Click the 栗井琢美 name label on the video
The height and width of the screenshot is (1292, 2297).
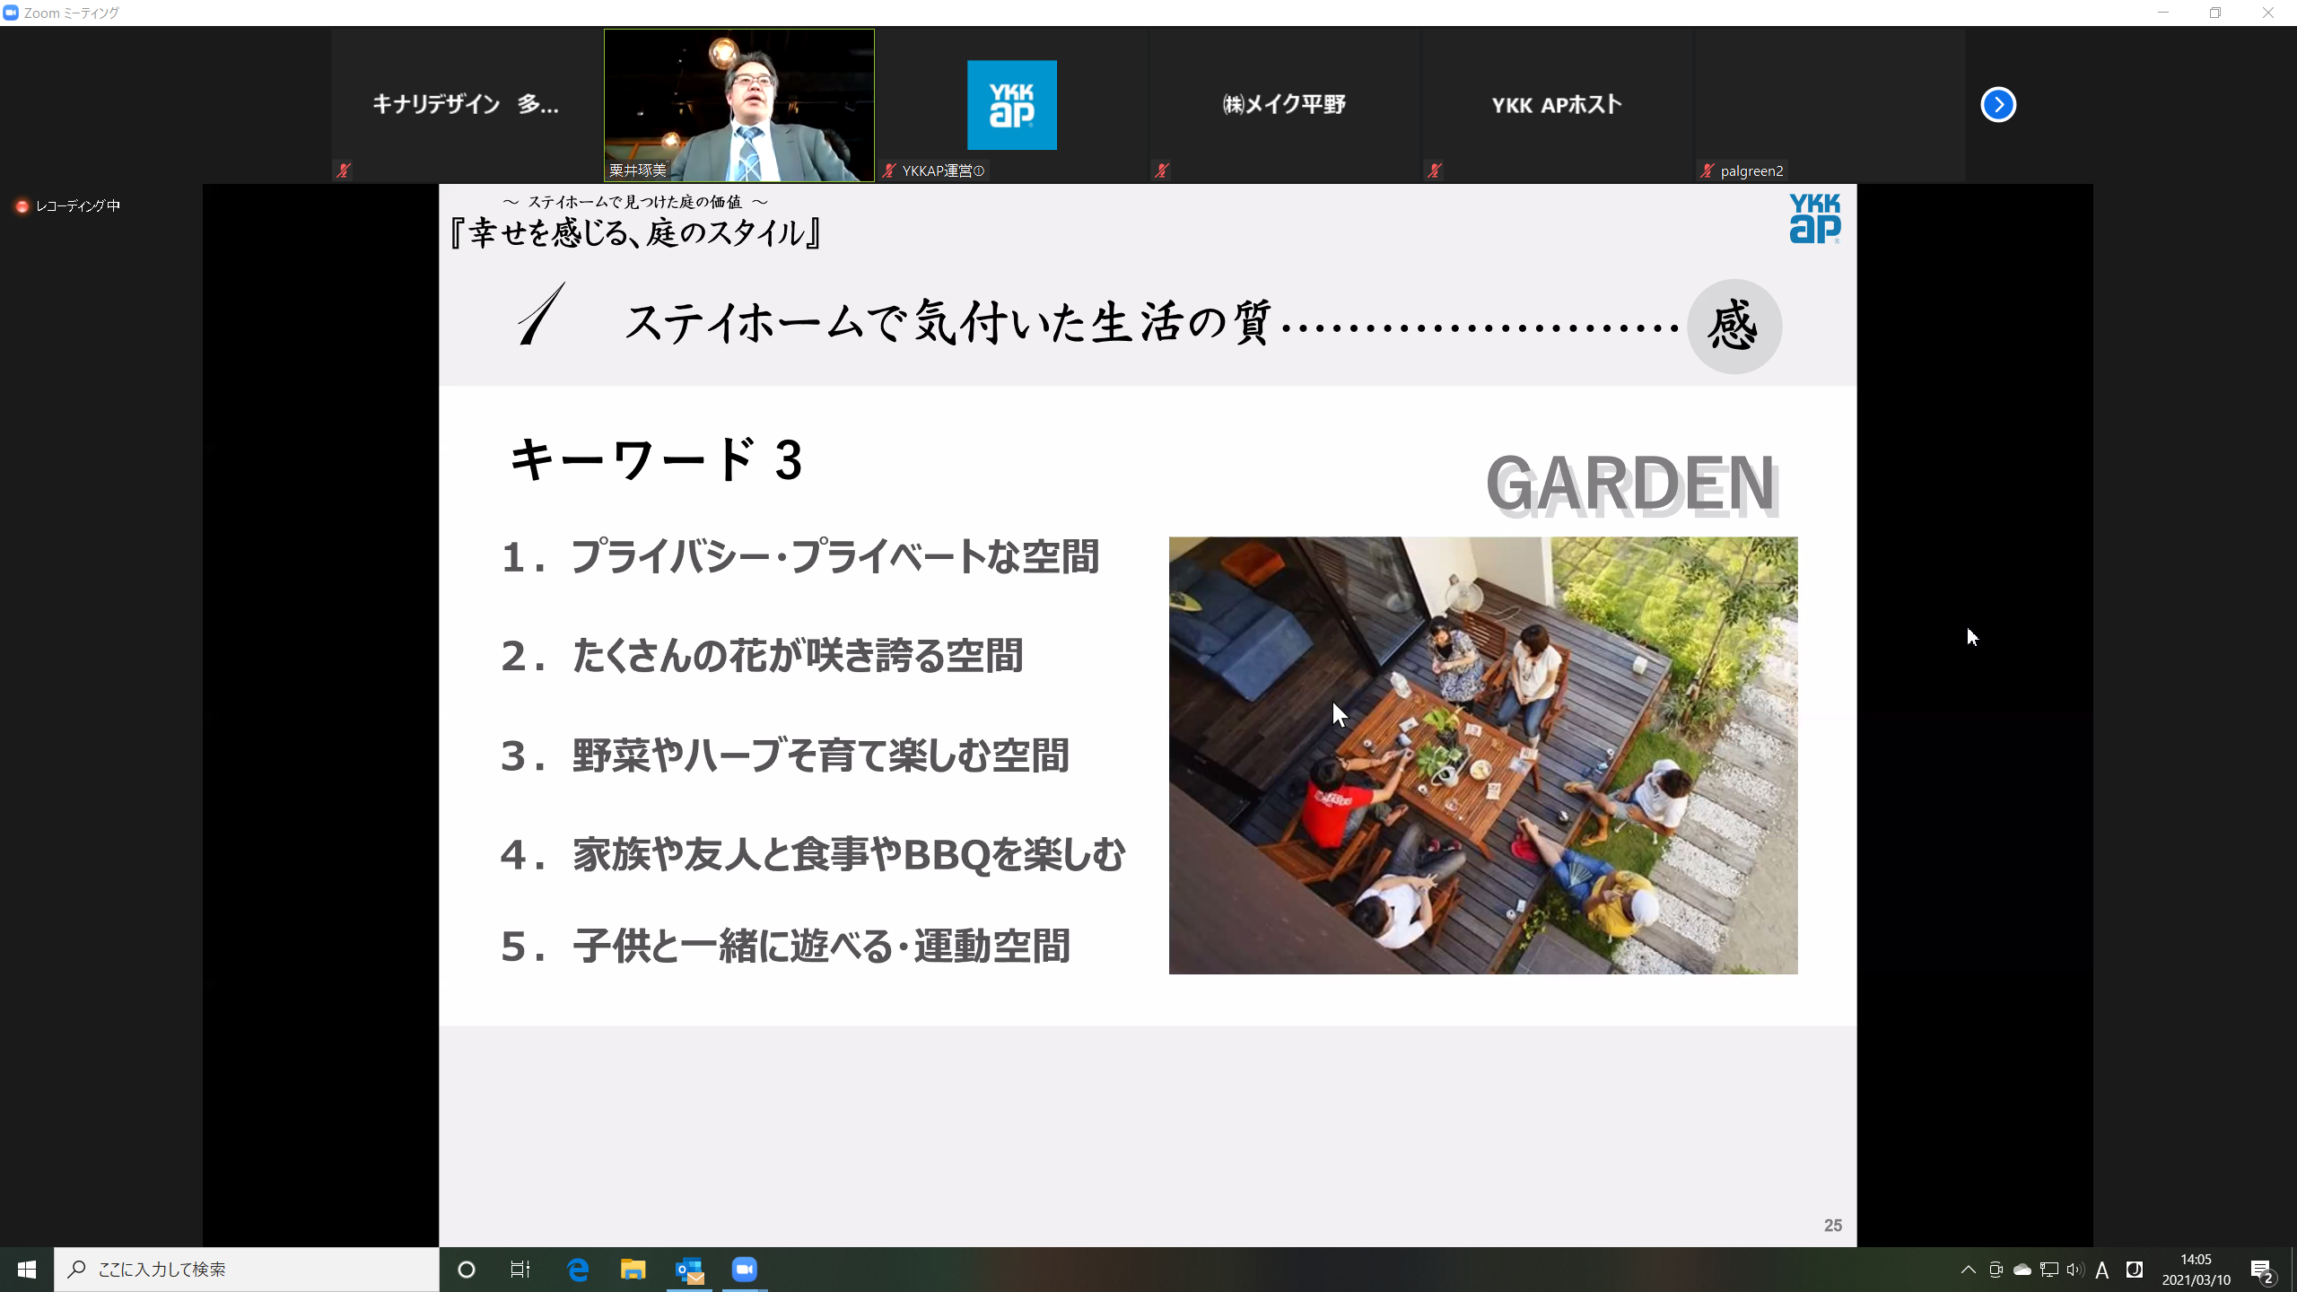638,170
